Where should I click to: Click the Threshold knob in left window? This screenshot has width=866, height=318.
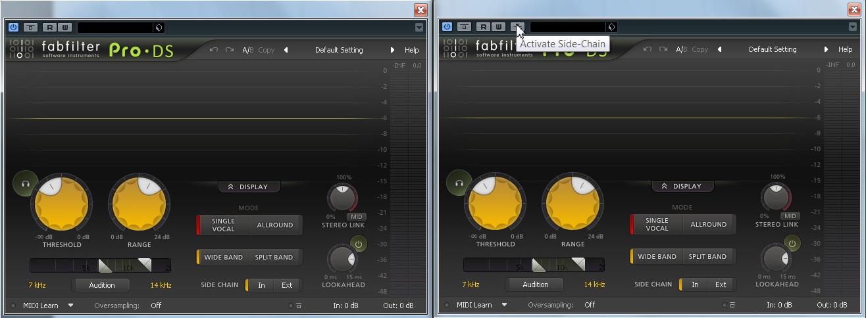point(61,204)
